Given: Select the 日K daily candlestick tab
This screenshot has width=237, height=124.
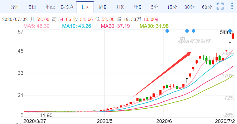Looking at the screenshot, I should (x=85, y=7).
